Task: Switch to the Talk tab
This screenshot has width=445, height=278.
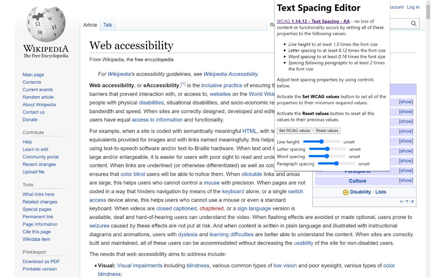Action: [x=108, y=25]
